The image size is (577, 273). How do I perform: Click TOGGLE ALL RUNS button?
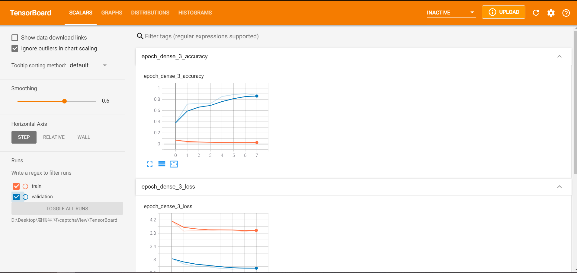(x=67, y=208)
